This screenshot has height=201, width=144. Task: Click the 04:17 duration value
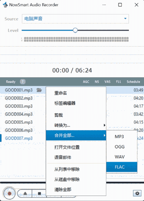(x=138, y=106)
